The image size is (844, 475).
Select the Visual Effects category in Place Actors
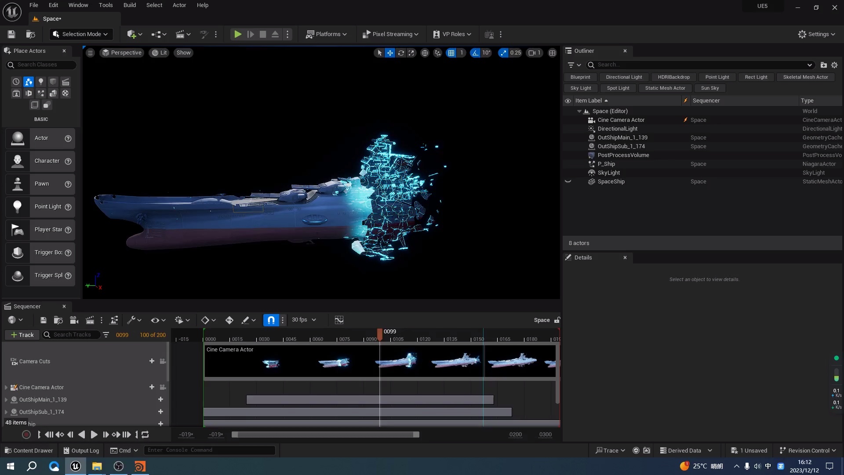tap(40, 94)
